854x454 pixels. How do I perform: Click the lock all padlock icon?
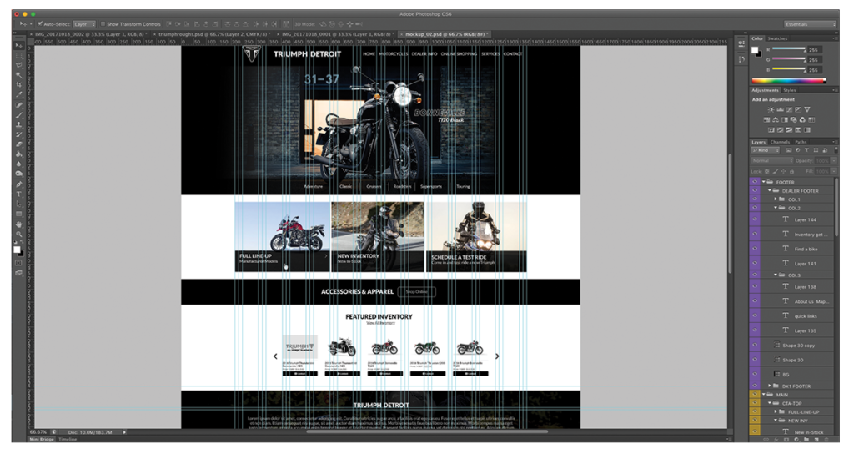pyautogui.click(x=792, y=171)
